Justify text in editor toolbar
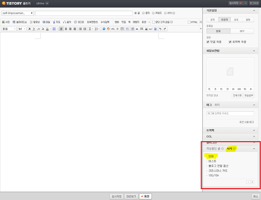Screen dimensions: 261x200 click(x=75, y=29)
